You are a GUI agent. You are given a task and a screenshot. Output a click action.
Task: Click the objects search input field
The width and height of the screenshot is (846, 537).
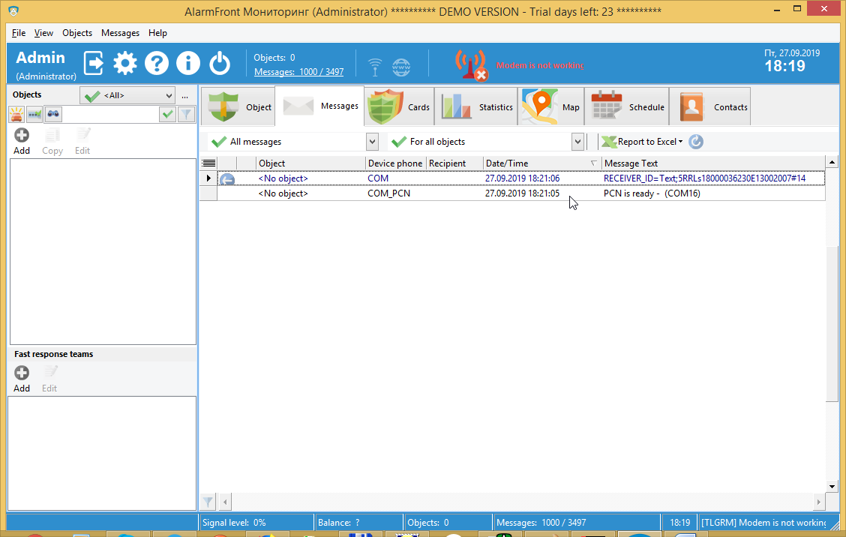tap(110, 114)
